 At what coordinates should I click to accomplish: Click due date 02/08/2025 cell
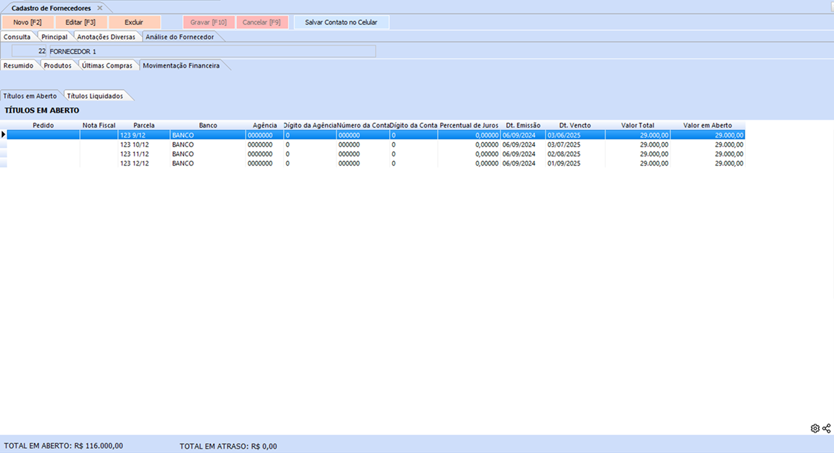click(576, 154)
